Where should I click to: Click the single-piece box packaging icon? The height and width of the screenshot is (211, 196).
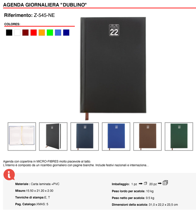click(146, 184)
